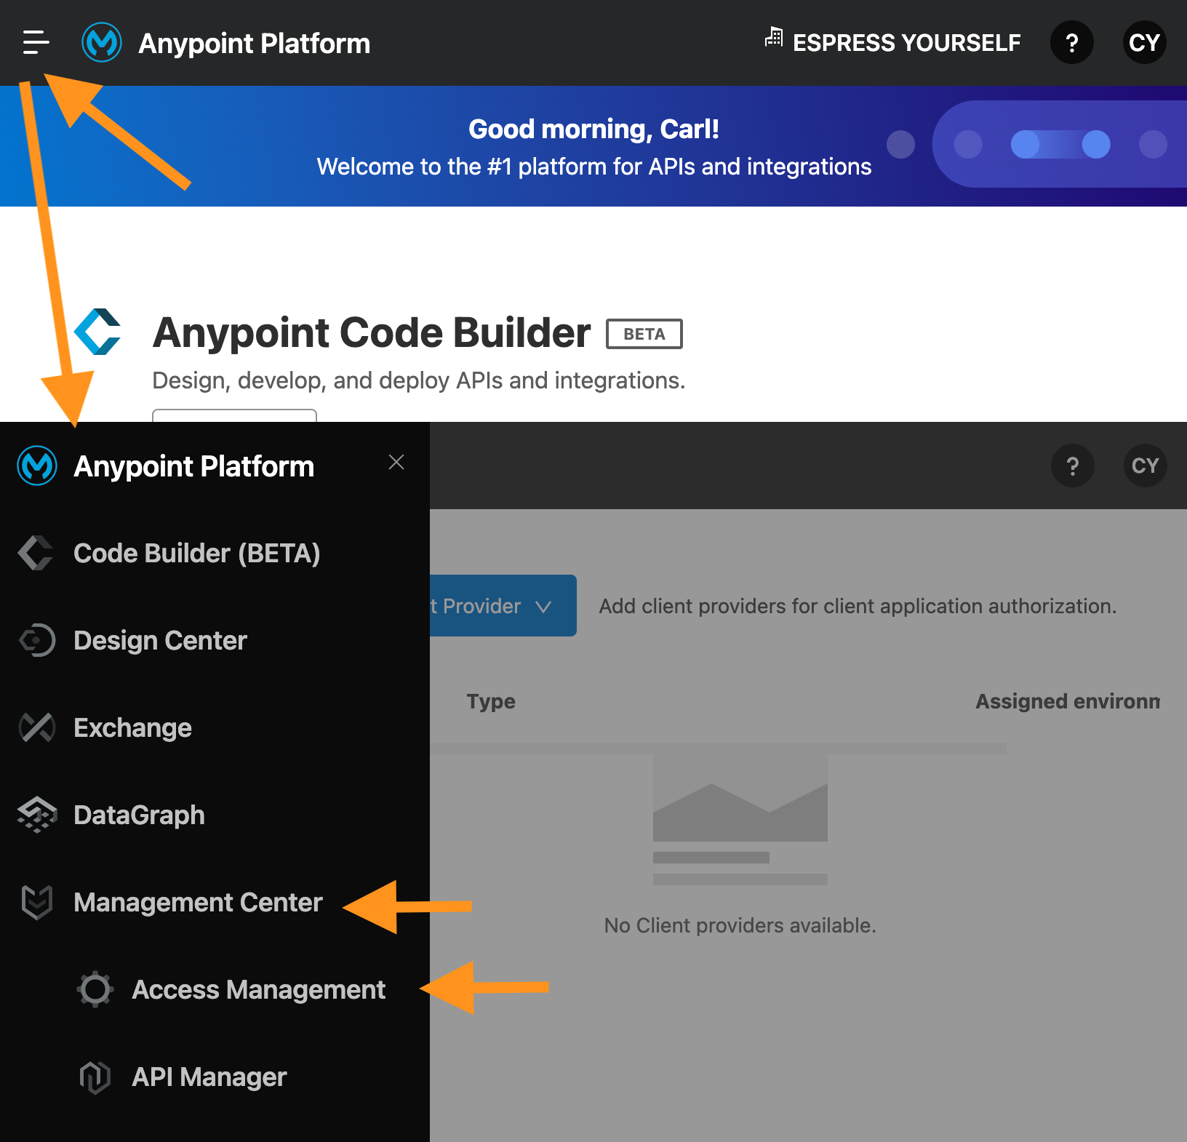Click the DataGraph icon in sidebar
Viewport: 1187px width, 1142px height.
[x=37, y=815]
